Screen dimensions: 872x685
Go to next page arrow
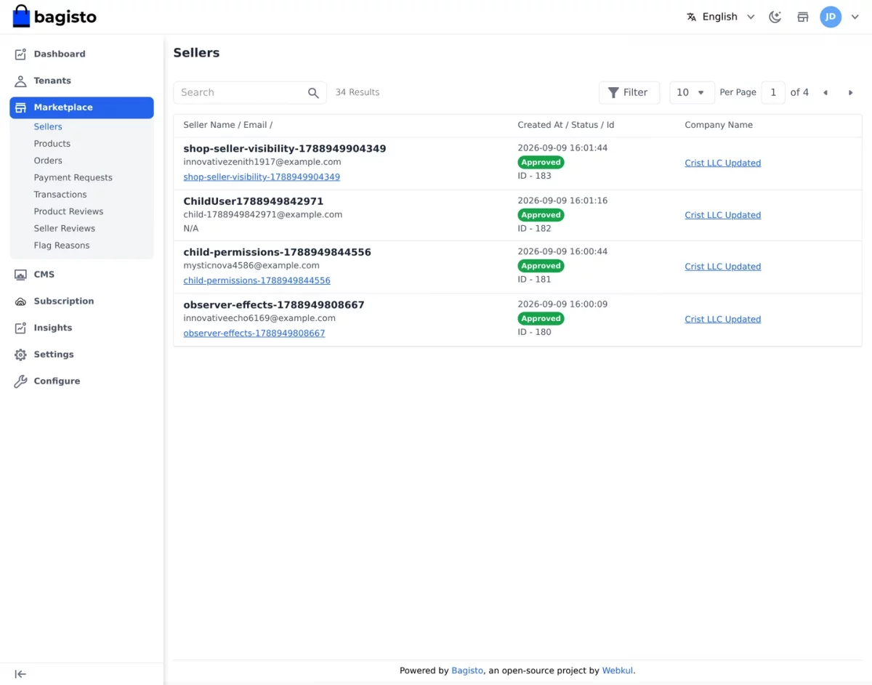pyautogui.click(x=850, y=92)
